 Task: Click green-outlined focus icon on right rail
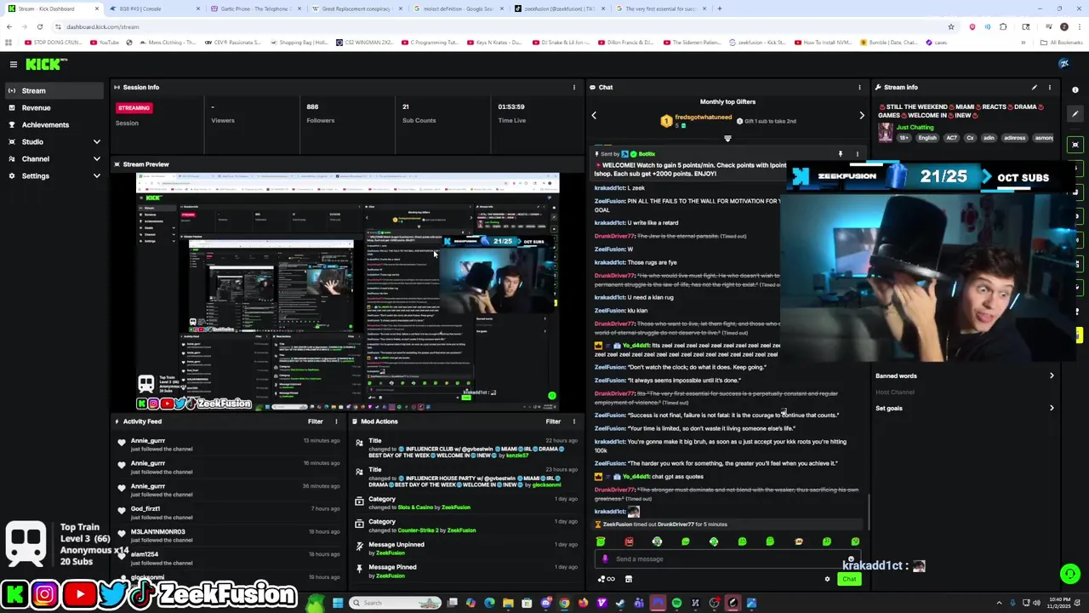pos(1075,145)
